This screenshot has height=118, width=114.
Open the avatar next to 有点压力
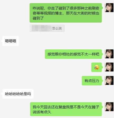pos(109,80)
